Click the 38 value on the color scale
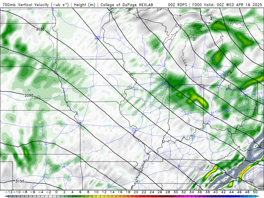 (208, 192)
